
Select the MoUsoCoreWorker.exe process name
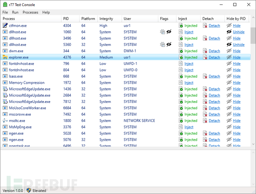[x=27, y=108]
